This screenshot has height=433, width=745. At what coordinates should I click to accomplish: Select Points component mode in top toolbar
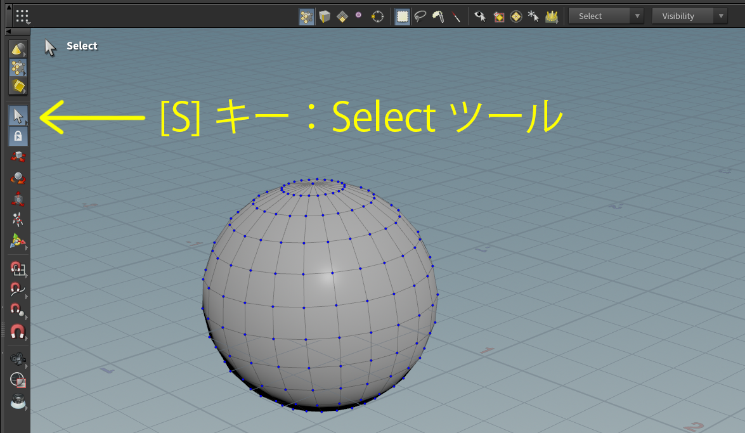coord(306,16)
